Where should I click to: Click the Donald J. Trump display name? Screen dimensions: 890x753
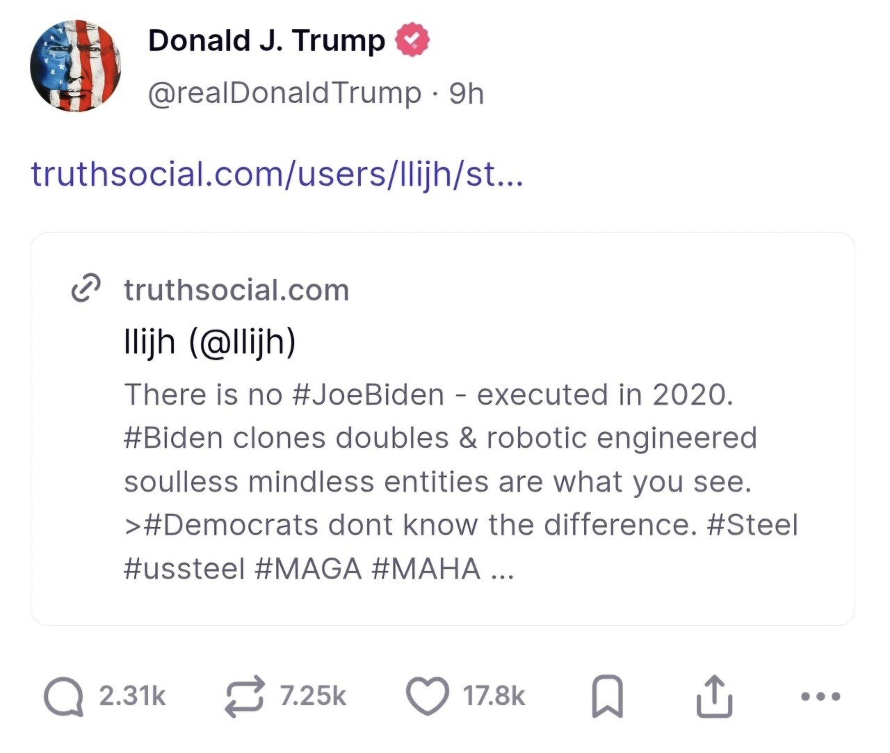pyautogui.click(x=266, y=41)
